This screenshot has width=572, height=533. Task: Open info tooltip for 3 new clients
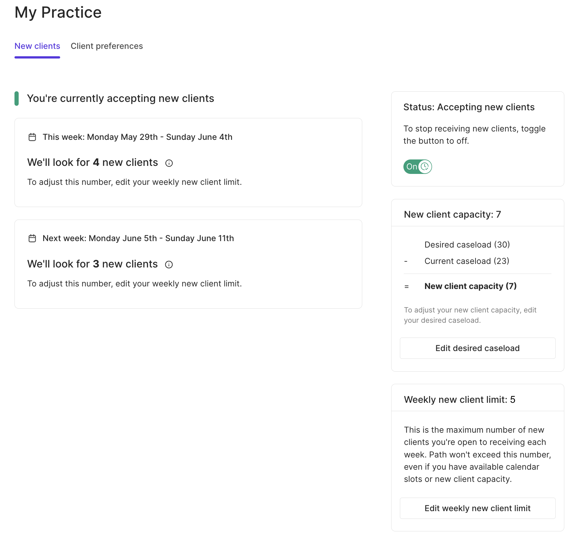[x=169, y=265]
